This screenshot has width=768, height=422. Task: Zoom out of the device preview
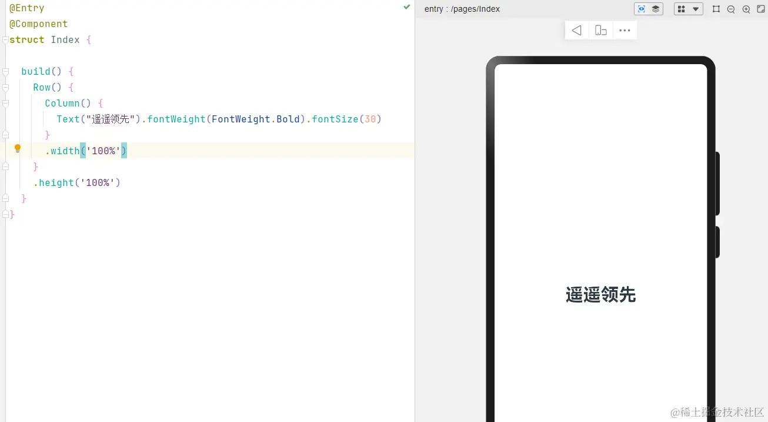(x=730, y=9)
